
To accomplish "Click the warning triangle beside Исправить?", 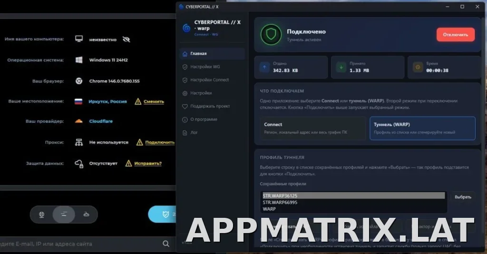I will 128,163.
